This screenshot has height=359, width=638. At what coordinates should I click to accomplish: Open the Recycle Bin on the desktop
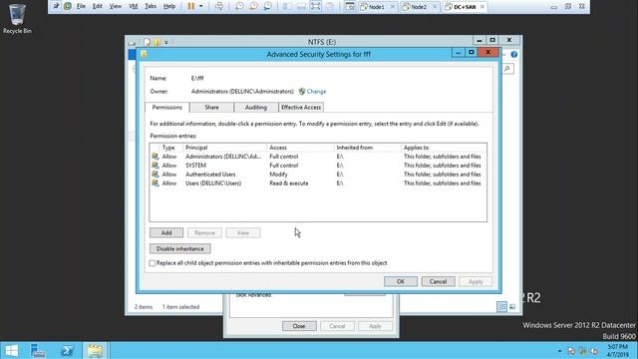point(17,18)
